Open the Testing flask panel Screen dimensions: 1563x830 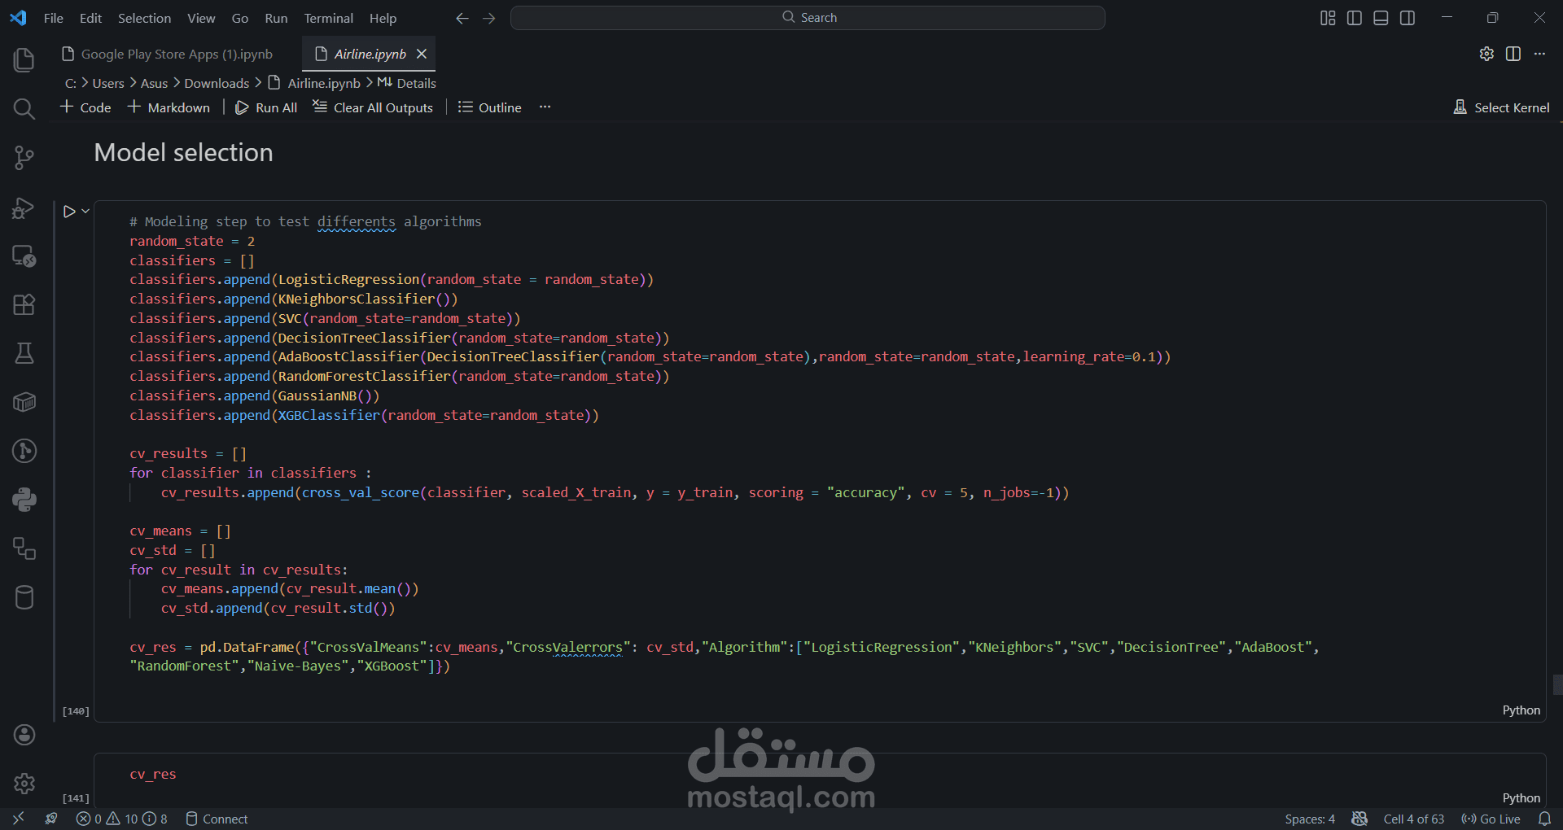(x=24, y=352)
